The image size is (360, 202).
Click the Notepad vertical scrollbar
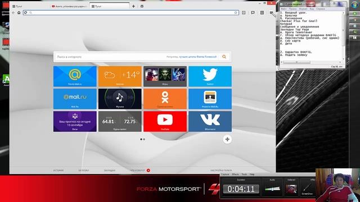click(x=344, y=35)
